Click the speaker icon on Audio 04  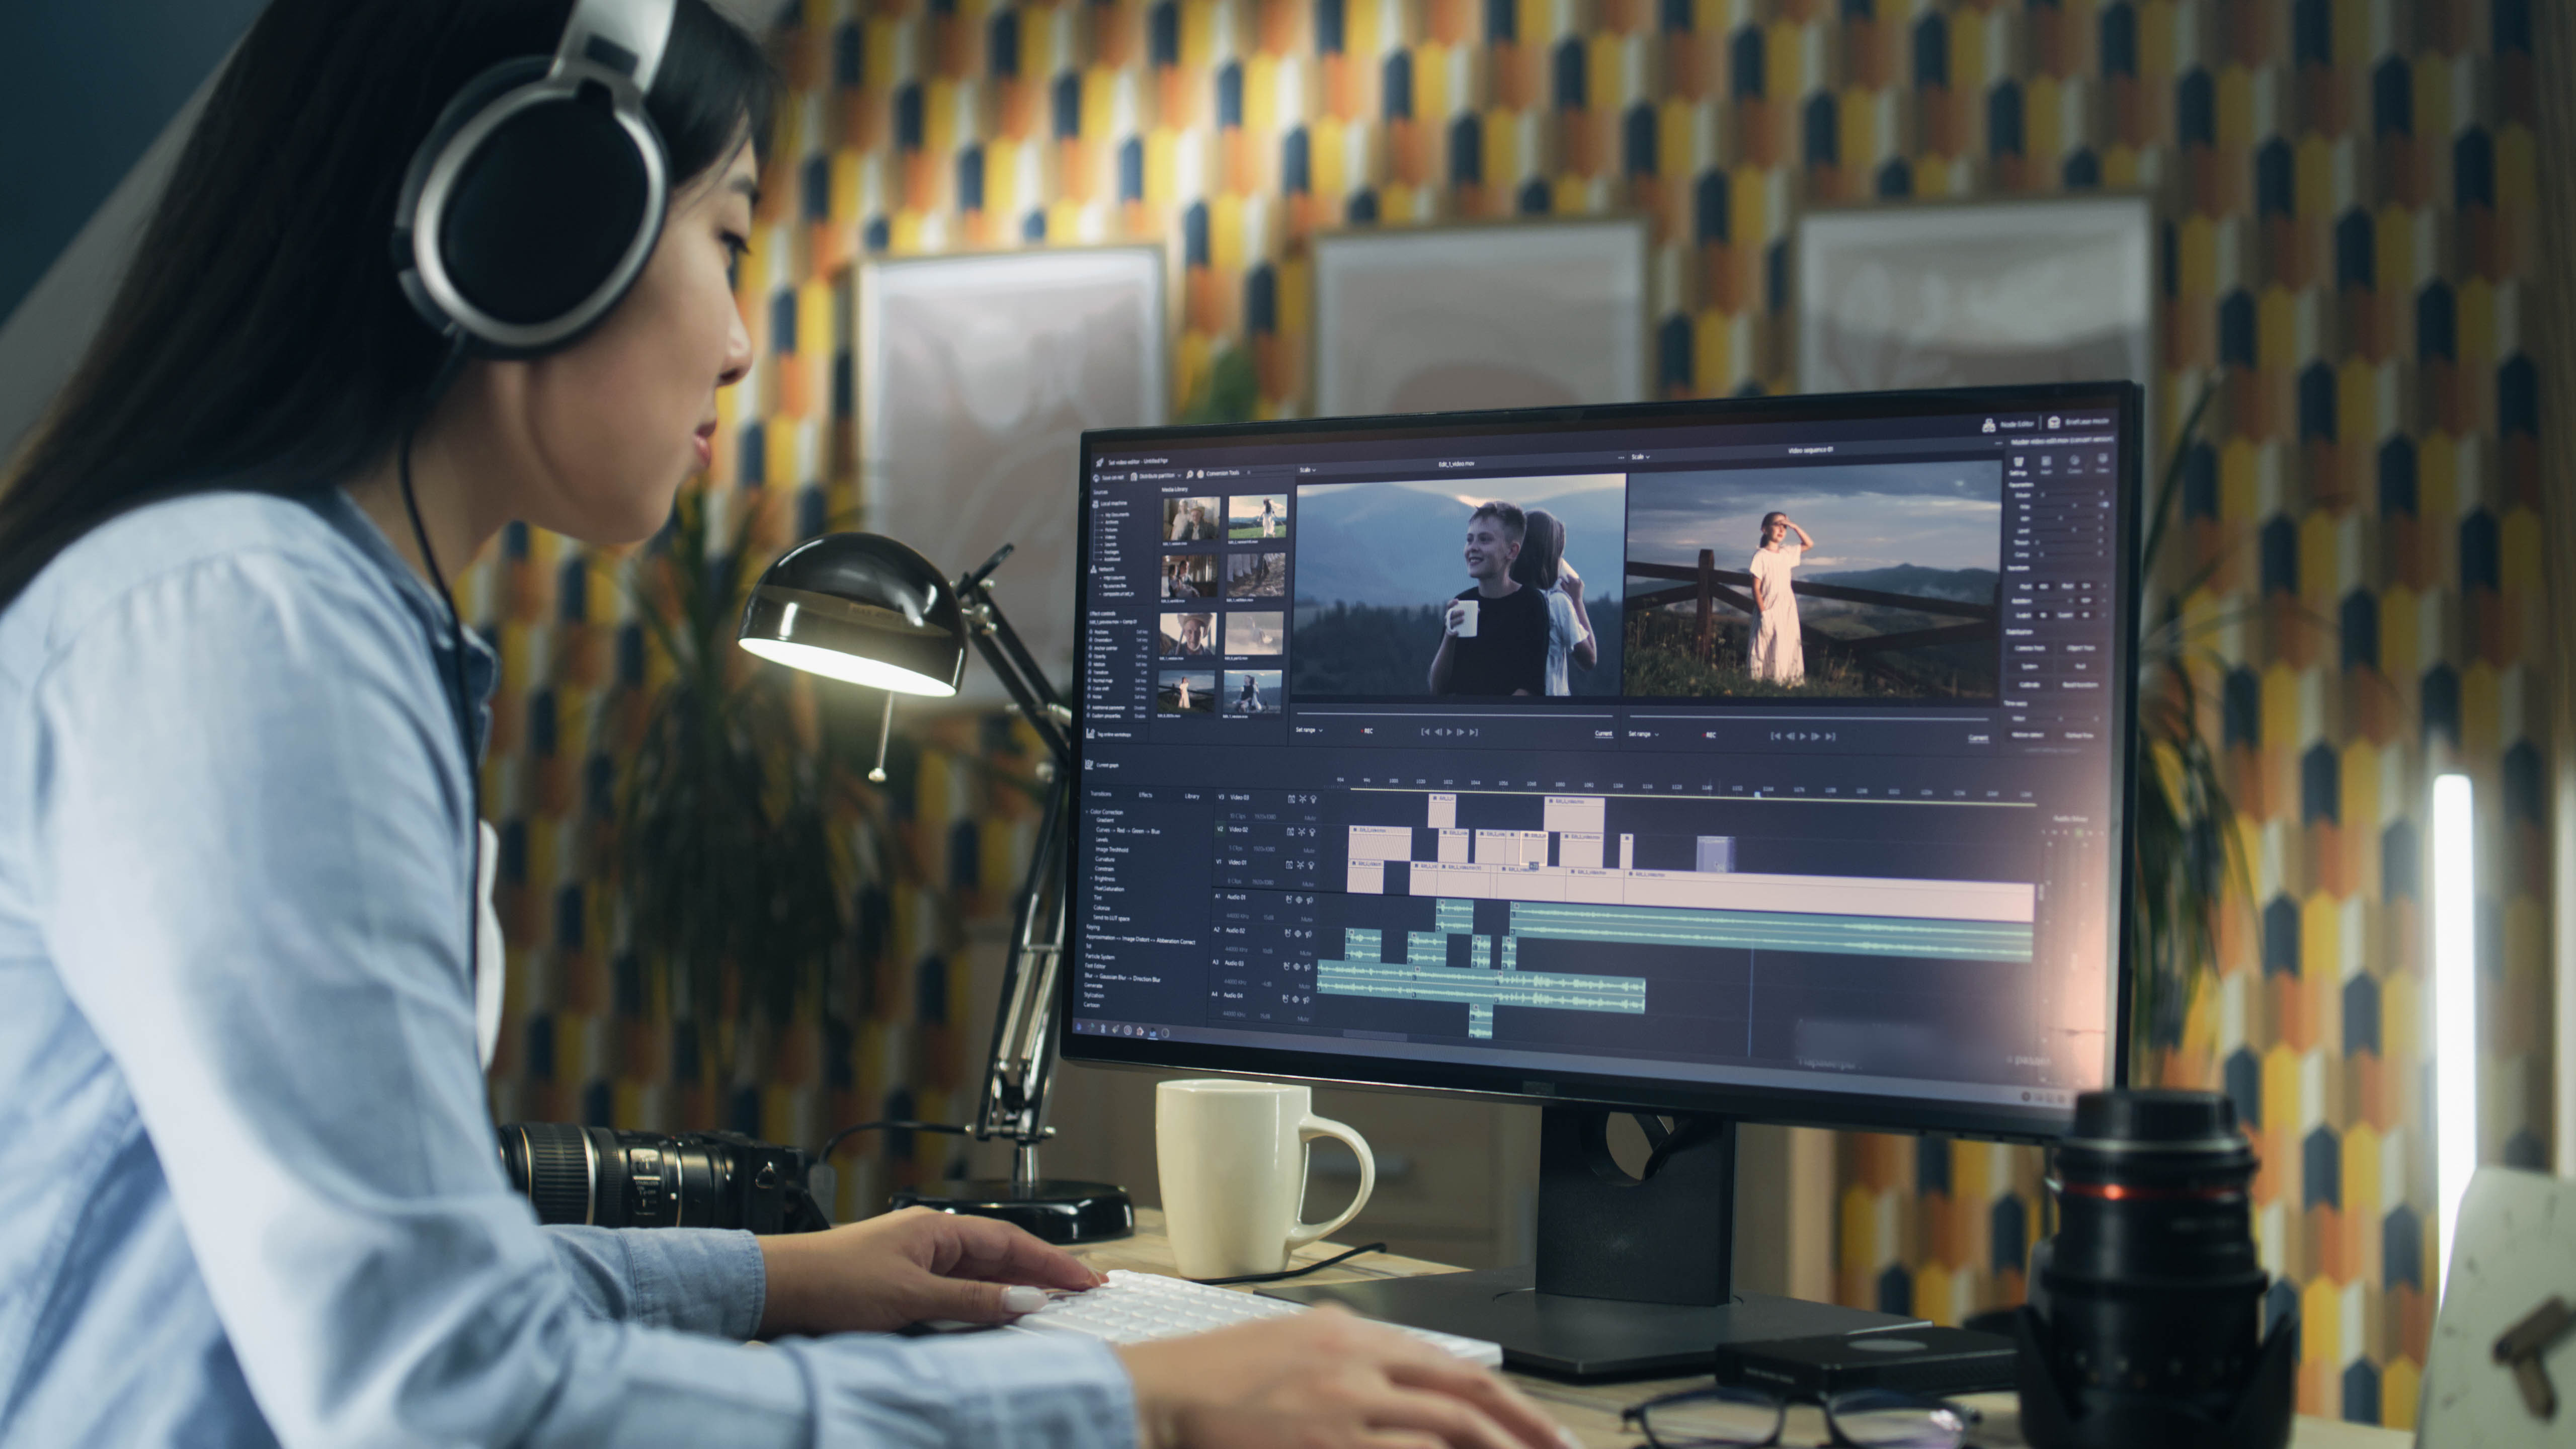tap(1306, 999)
